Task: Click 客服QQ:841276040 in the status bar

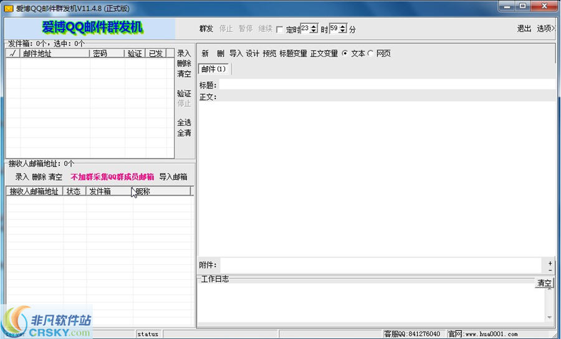Action: coord(412,334)
